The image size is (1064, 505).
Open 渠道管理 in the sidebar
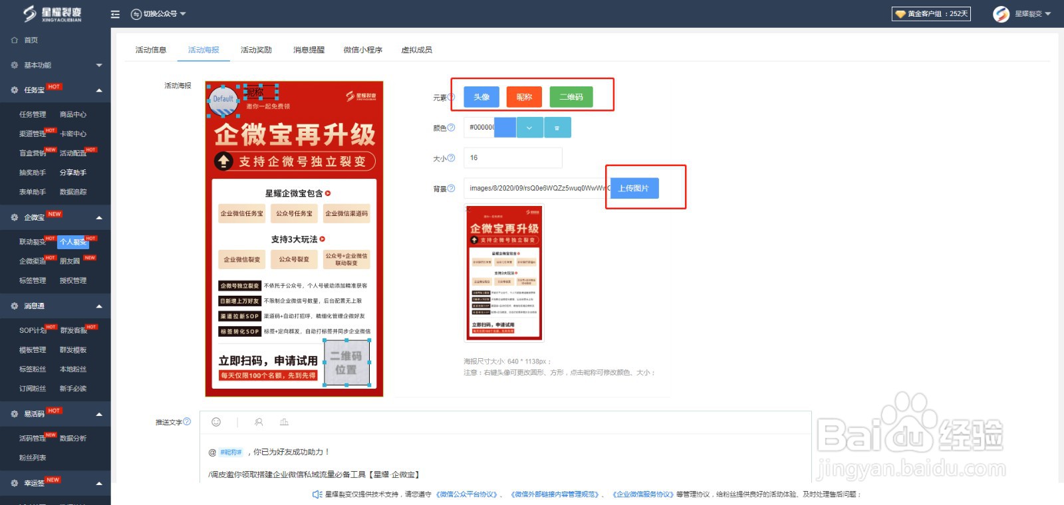point(33,134)
